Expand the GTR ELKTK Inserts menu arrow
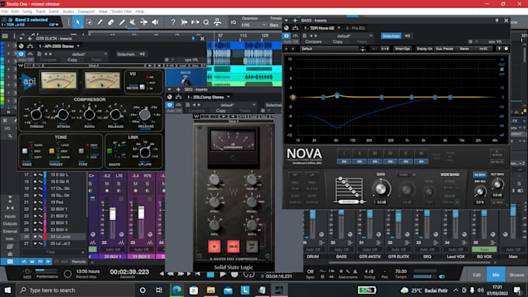The image size is (528, 297). 21,39
